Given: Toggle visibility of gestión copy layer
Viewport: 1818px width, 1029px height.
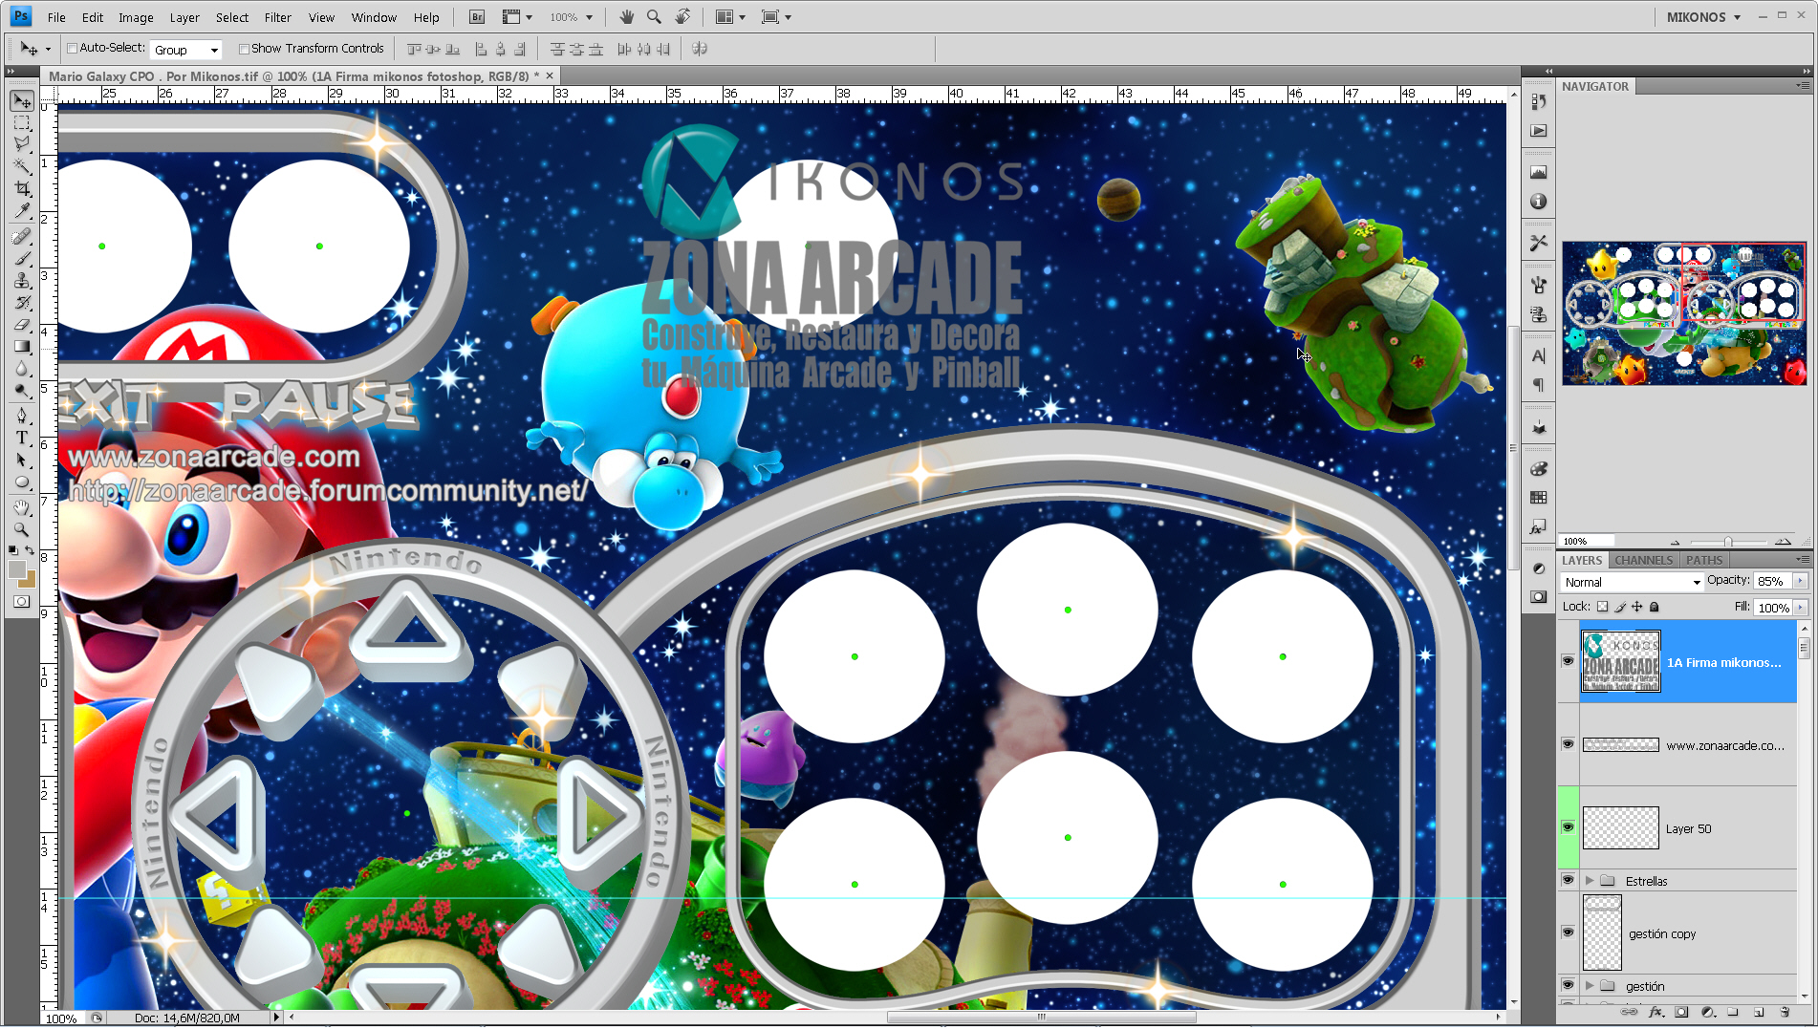Looking at the screenshot, I should click(x=1568, y=933).
